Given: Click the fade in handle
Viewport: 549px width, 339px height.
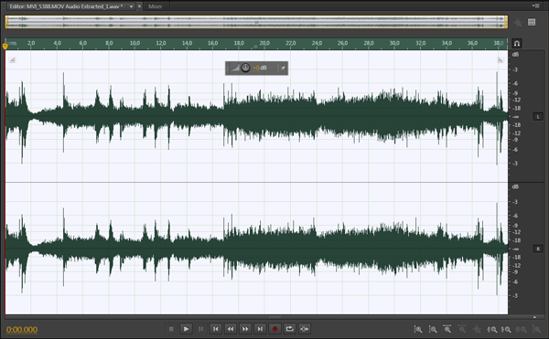Looking at the screenshot, I should 12,59.
